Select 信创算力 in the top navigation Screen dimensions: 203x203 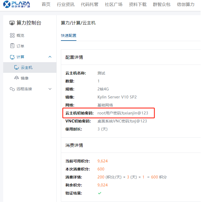tap(186, 5)
